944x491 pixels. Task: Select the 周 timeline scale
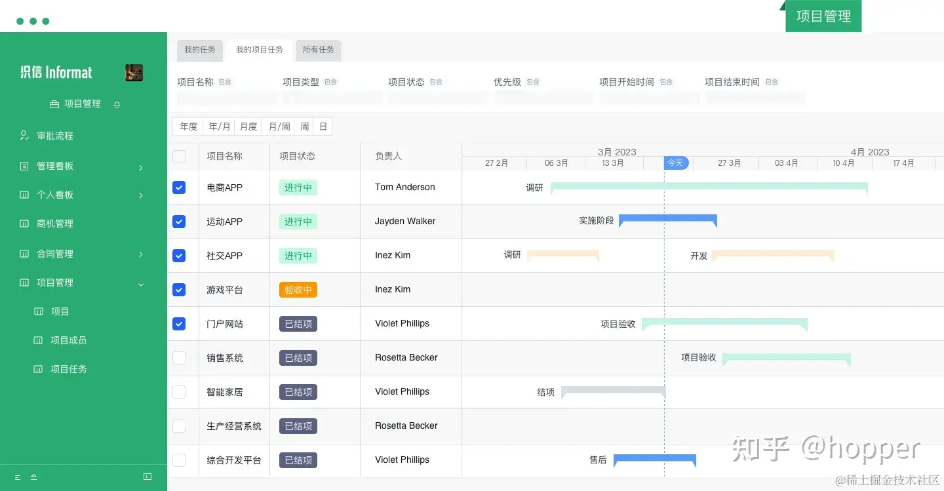click(x=305, y=127)
